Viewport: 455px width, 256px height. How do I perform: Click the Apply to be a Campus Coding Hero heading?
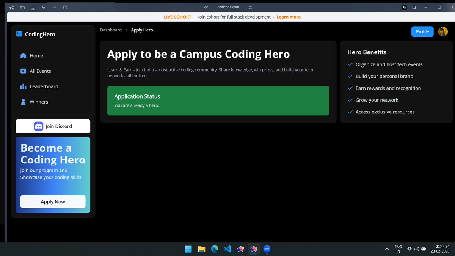point(198,54)
